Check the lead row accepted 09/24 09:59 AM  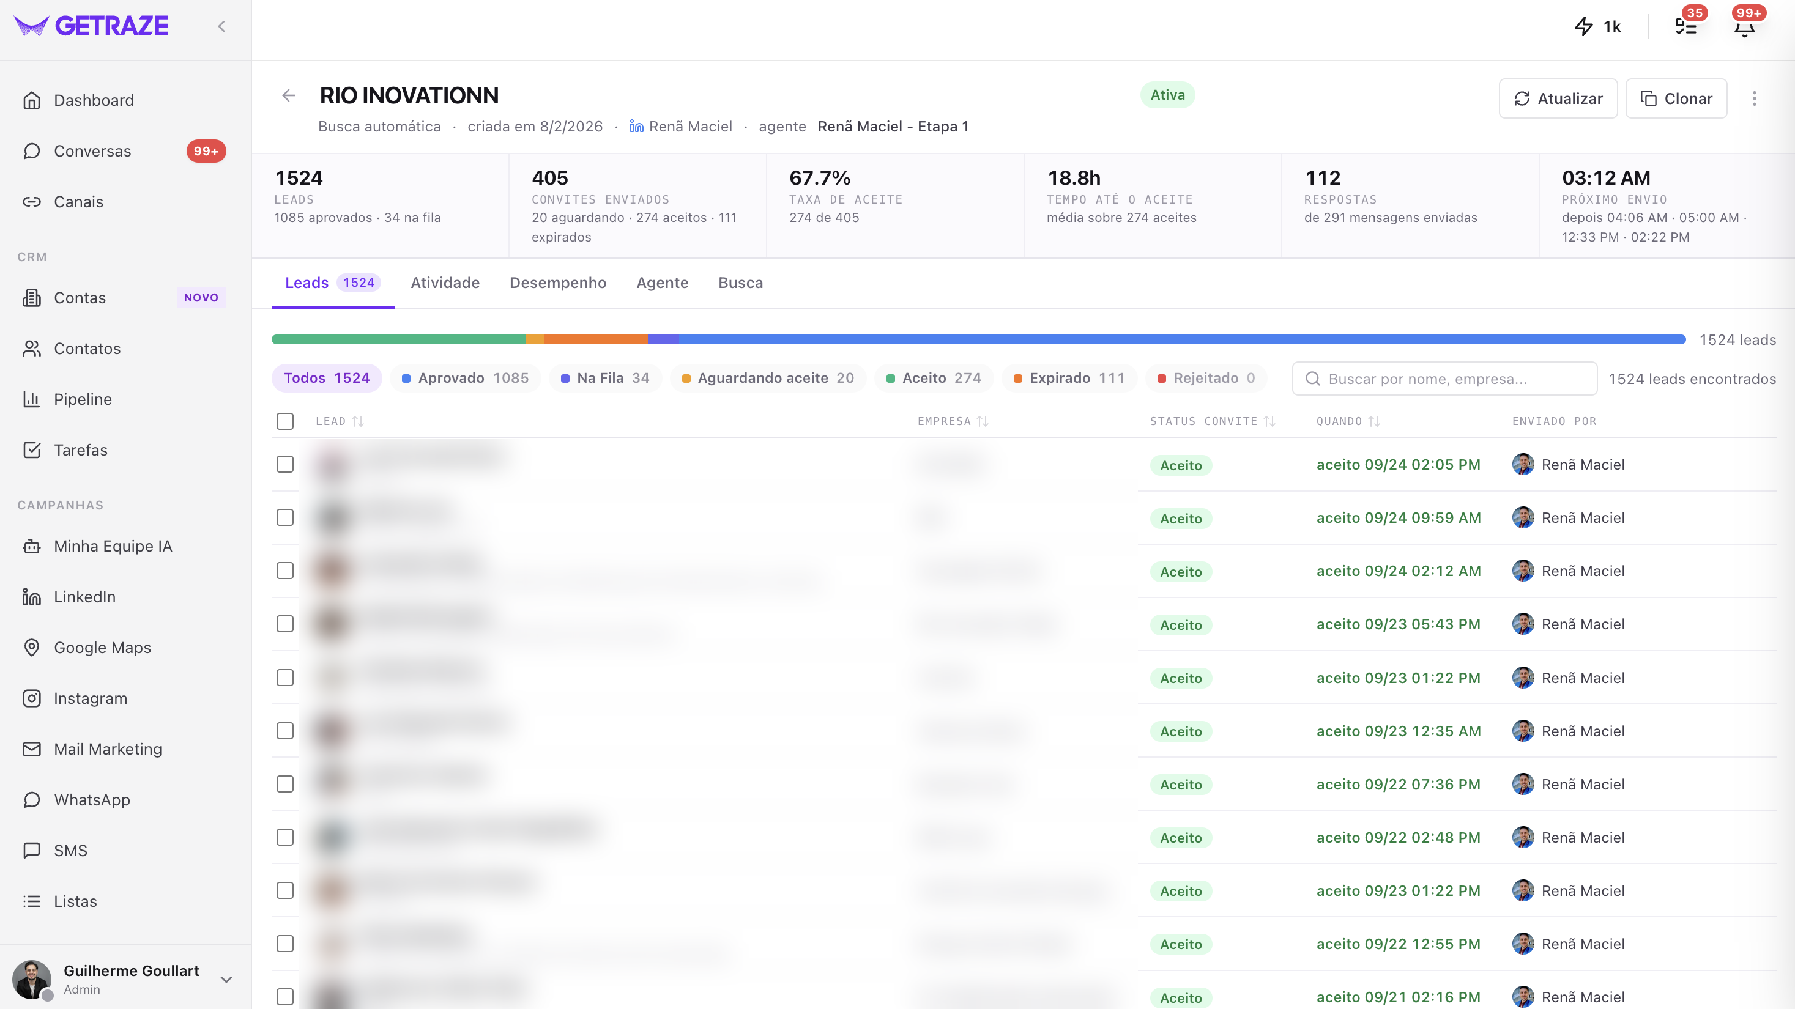[x=285, y=517]
